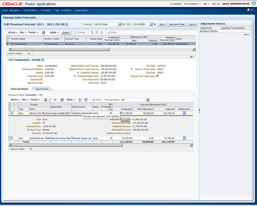Click the Cancel button

coord(192,24)
